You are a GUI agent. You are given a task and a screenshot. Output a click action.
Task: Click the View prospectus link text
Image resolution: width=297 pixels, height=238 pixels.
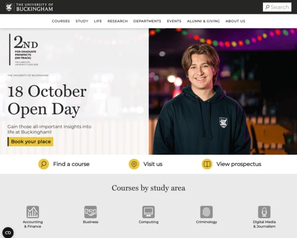[239, 164]
